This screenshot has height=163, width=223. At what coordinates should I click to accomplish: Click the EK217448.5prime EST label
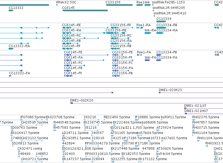point(125,149)
